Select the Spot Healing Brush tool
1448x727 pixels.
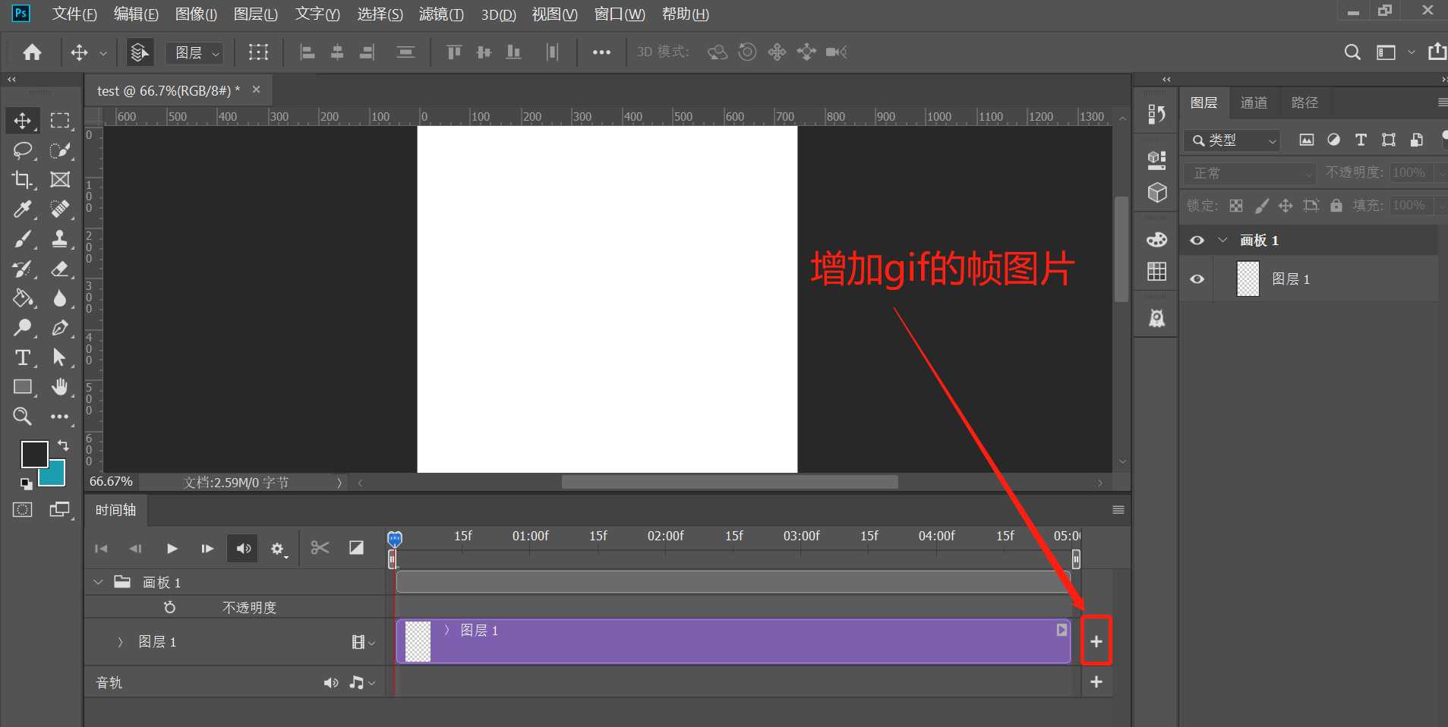coord(60,209)
